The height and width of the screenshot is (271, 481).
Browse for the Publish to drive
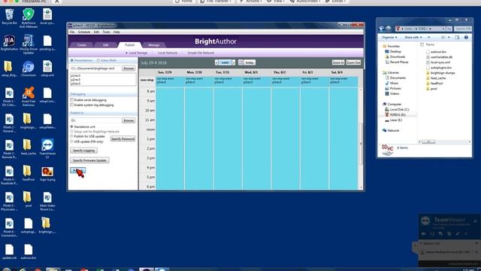129,120
